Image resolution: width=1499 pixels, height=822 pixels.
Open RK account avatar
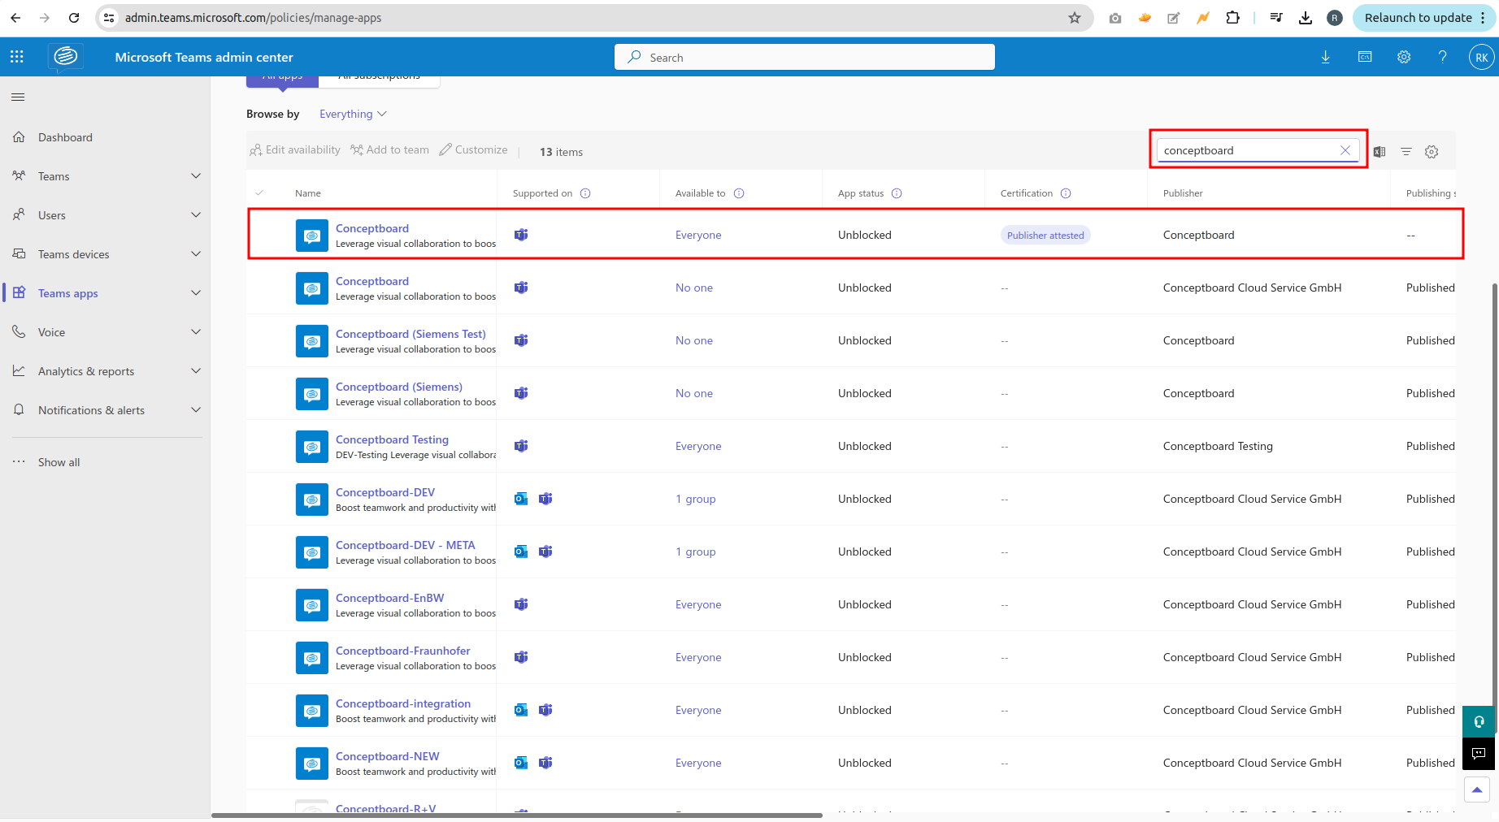(1481, 57)
